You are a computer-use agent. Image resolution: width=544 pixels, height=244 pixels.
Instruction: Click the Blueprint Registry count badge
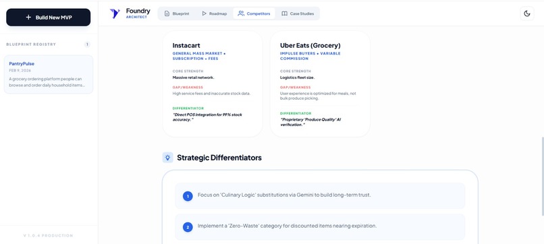pos(87,44)
